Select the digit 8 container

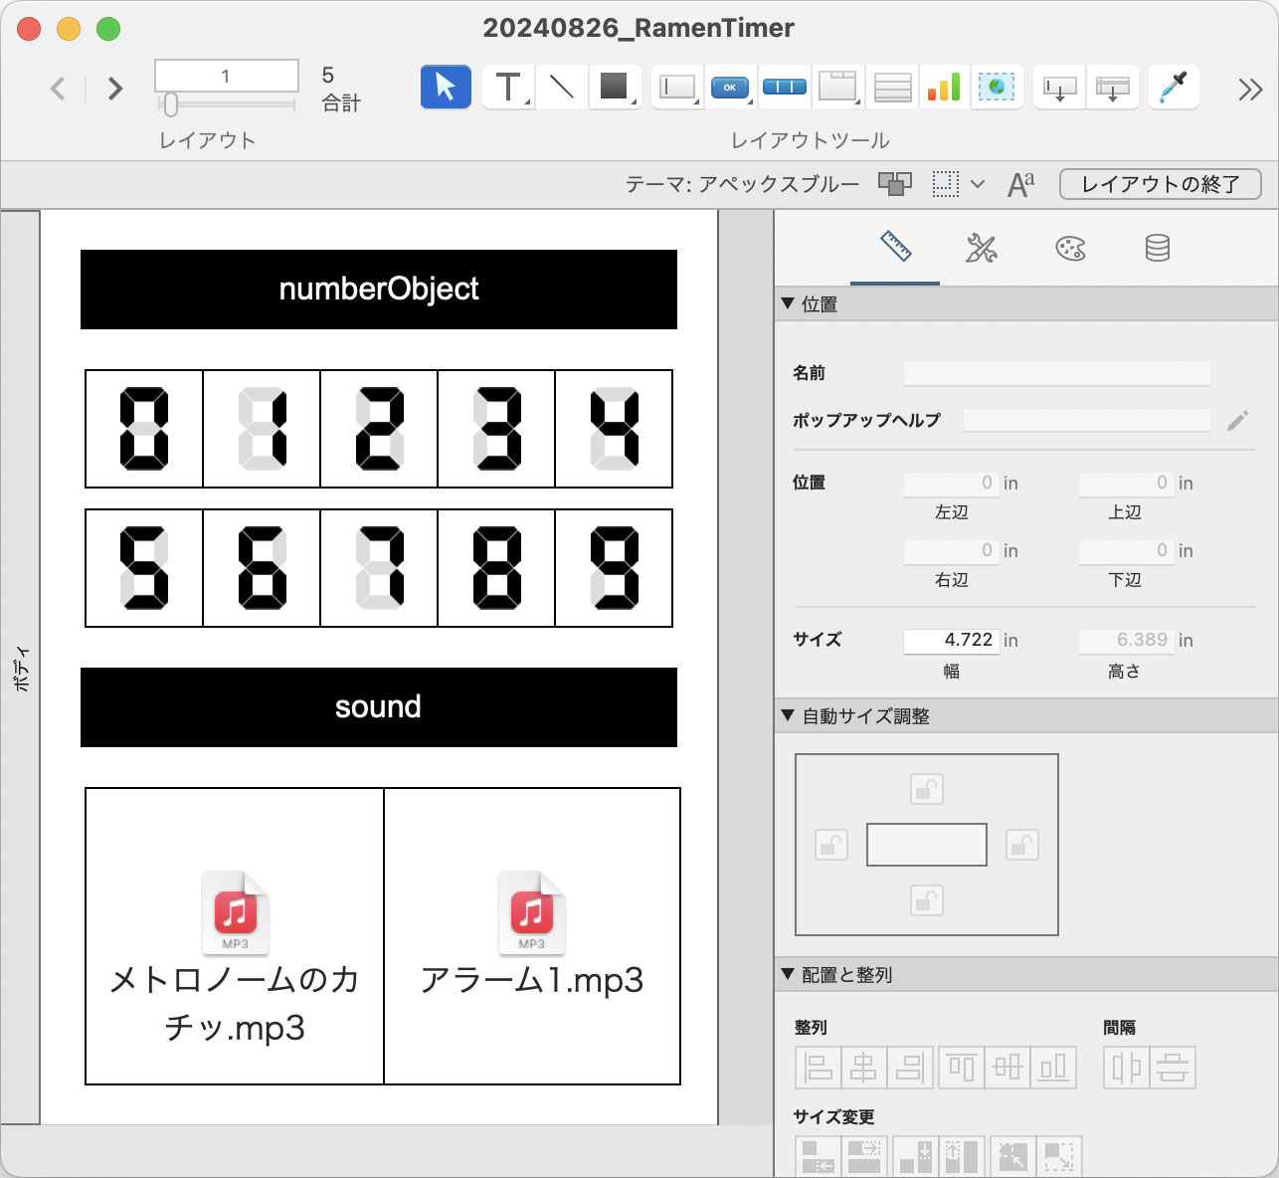[x=496, y=568]
